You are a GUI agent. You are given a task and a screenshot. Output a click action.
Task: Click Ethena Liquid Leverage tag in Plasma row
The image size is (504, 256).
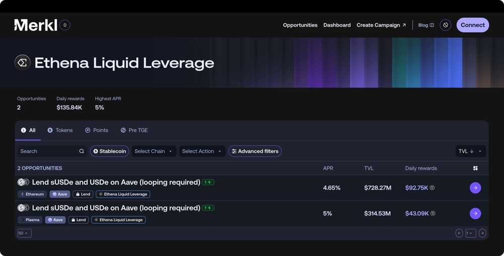pyautogui.click(x=118, y=220)
